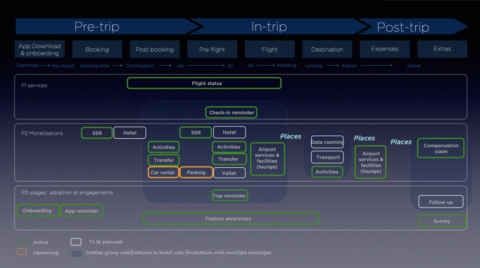Viewport: 480px width, 268px height.
Task: Click the Follow up box
Action: (x=441, y=202)
